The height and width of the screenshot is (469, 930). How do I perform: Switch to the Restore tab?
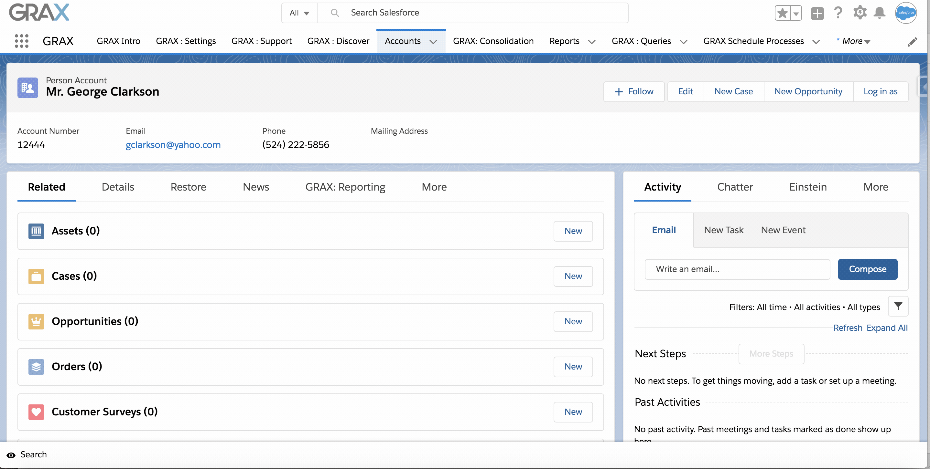point(188,187)
